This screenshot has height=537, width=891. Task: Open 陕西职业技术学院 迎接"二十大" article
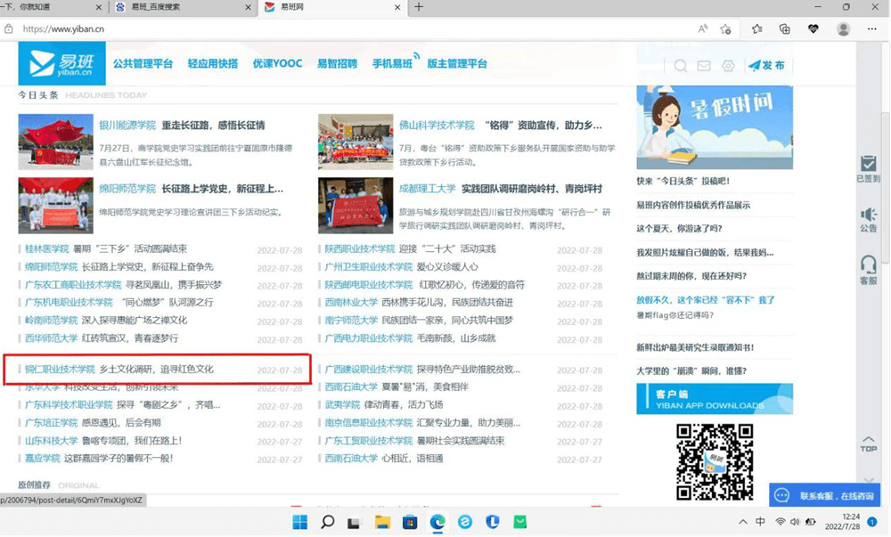(x=410, y=248)
